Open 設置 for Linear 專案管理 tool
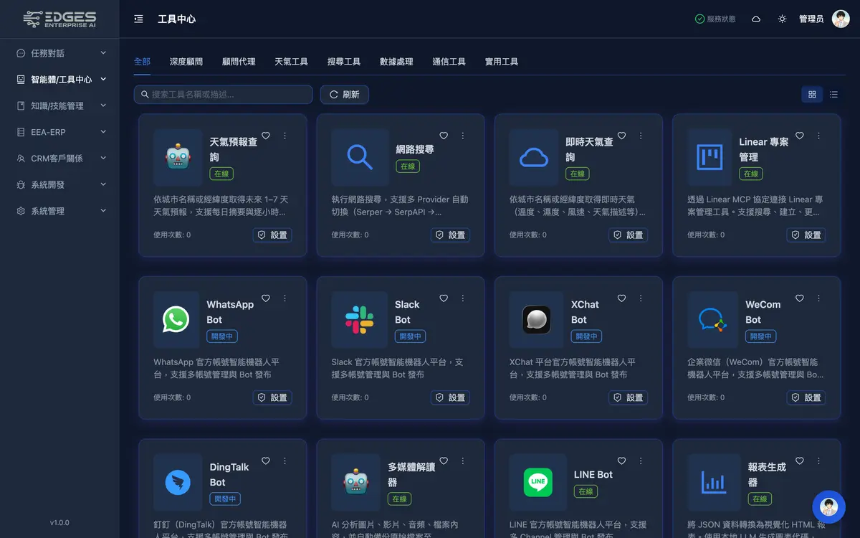Screen dimensions: 860x538 point(806,235)
